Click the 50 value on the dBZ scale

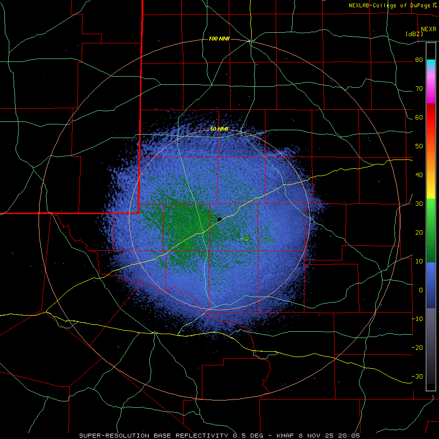419,146
